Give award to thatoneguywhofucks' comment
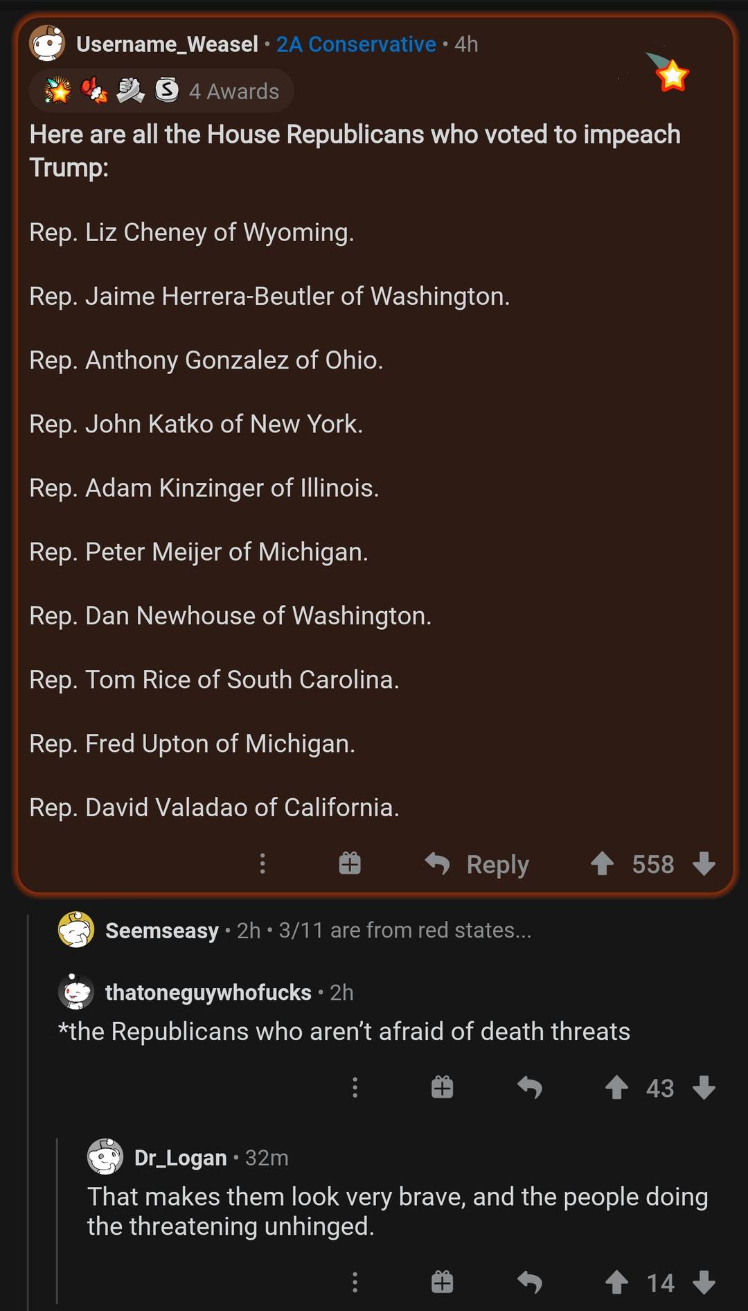This screenshot has height=1311, width=748. point(442,1087)
